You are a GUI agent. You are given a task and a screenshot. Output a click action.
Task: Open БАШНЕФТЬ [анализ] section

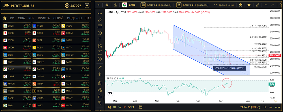(x=156, y=5)
